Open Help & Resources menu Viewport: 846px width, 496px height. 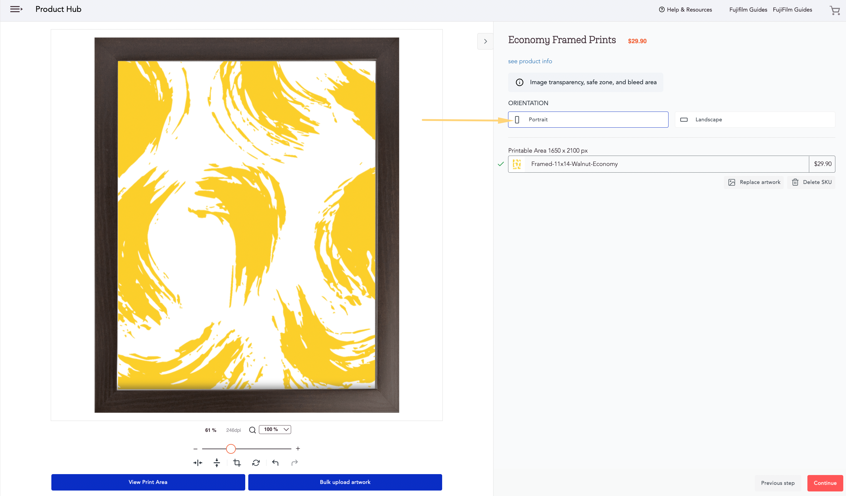[685, 10]
